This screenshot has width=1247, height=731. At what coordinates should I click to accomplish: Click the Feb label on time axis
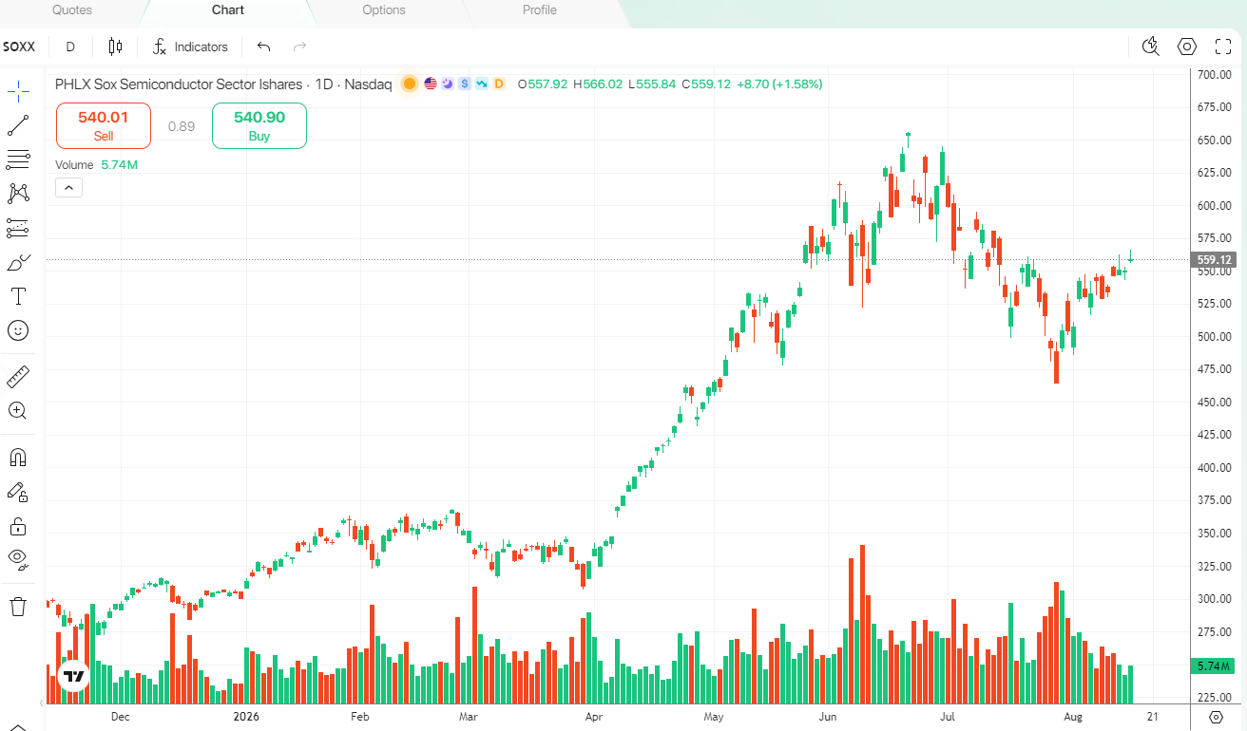tap(359, 717)
